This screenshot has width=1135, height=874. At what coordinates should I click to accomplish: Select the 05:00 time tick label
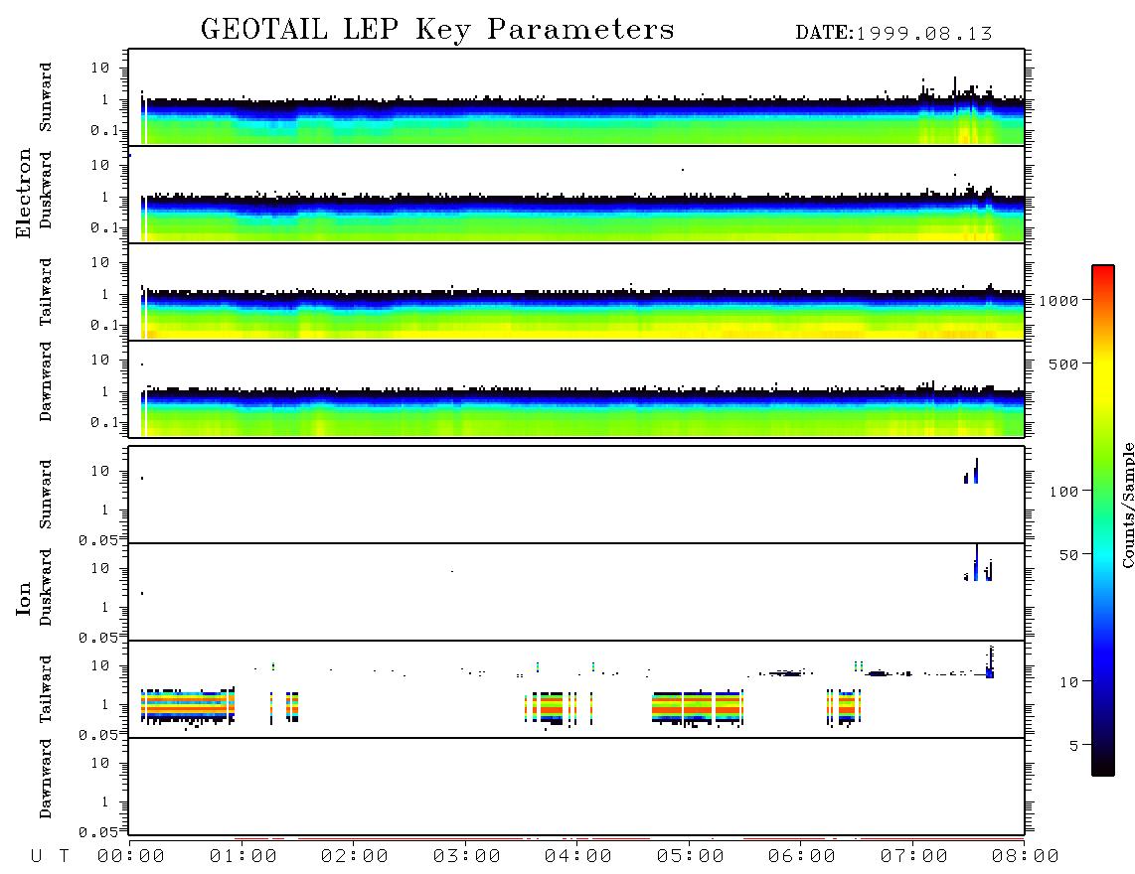pyautogui.click(x=691, y=857)
